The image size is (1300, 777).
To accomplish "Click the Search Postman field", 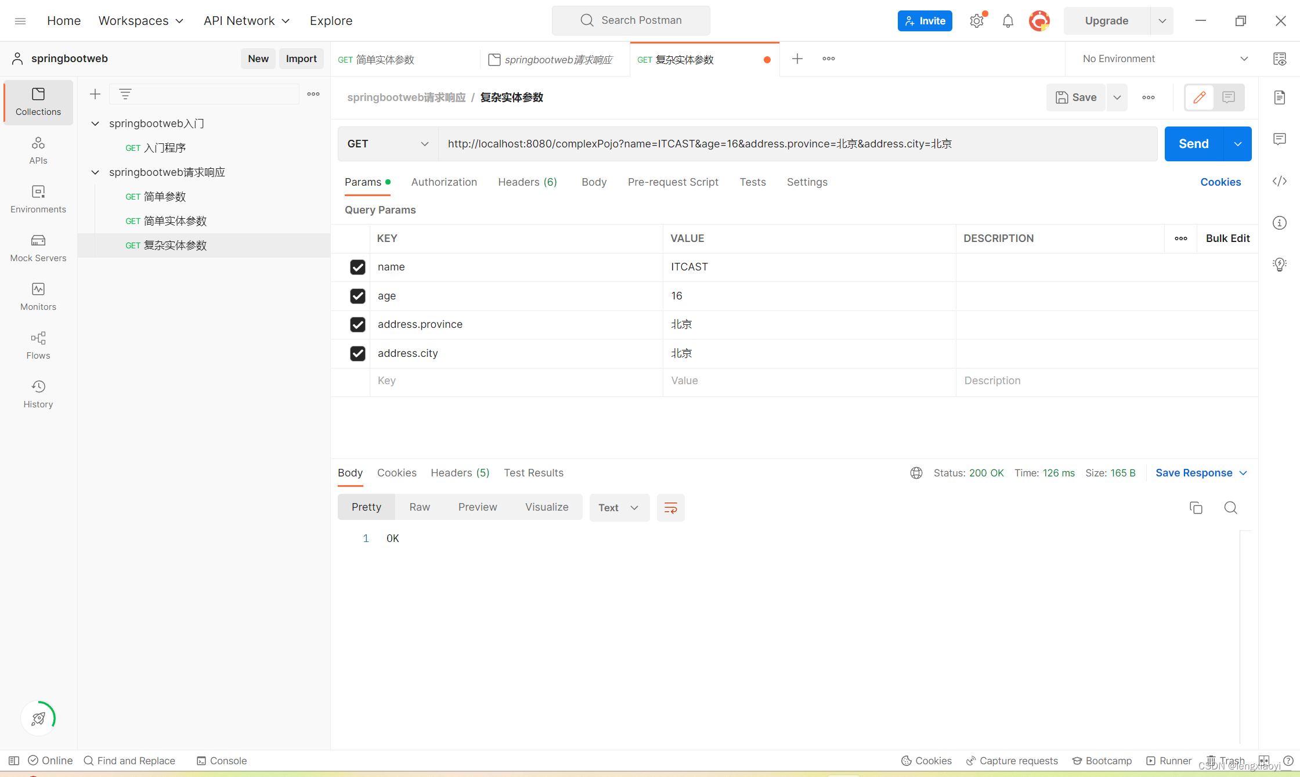I will click(631, 20).
